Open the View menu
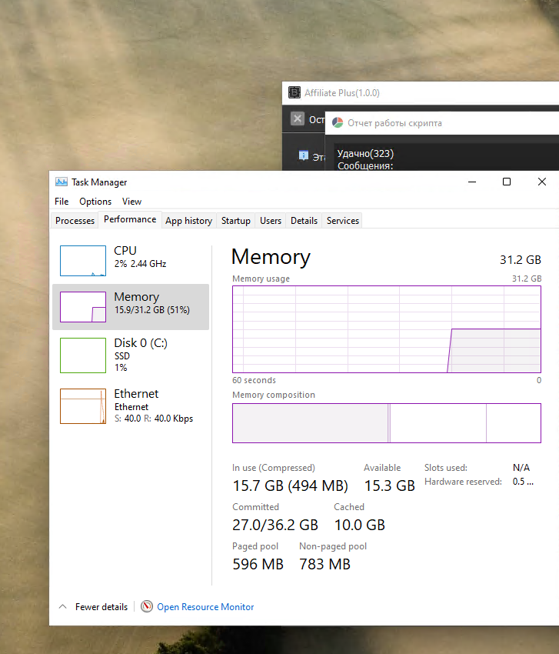 [x=131, y=202]
